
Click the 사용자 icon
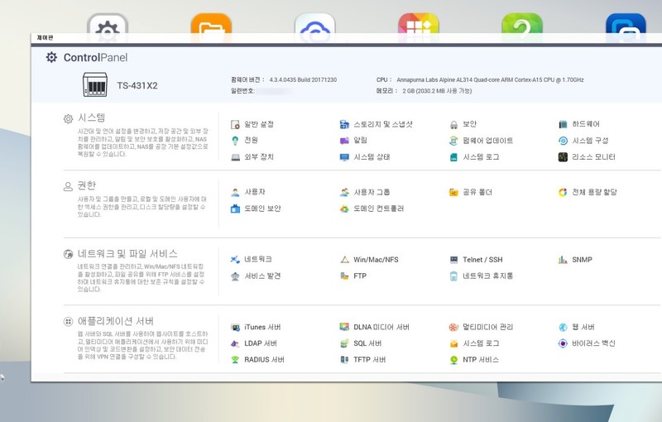[x=235, y=193]
